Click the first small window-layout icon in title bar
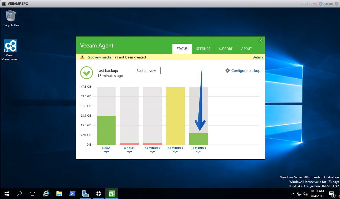 coord(302,4)
